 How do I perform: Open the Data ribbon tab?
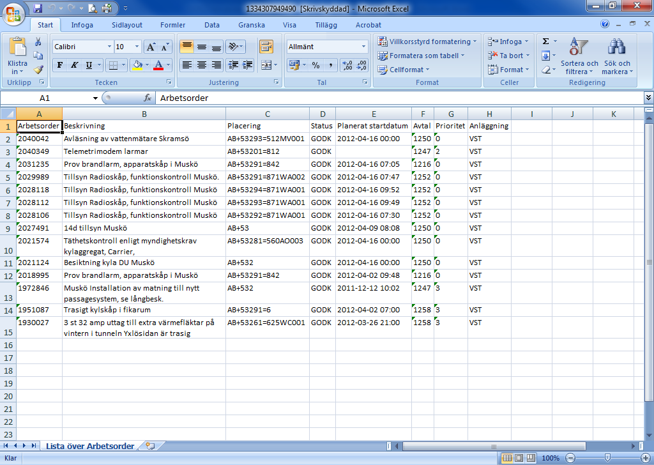pos(212,25)
